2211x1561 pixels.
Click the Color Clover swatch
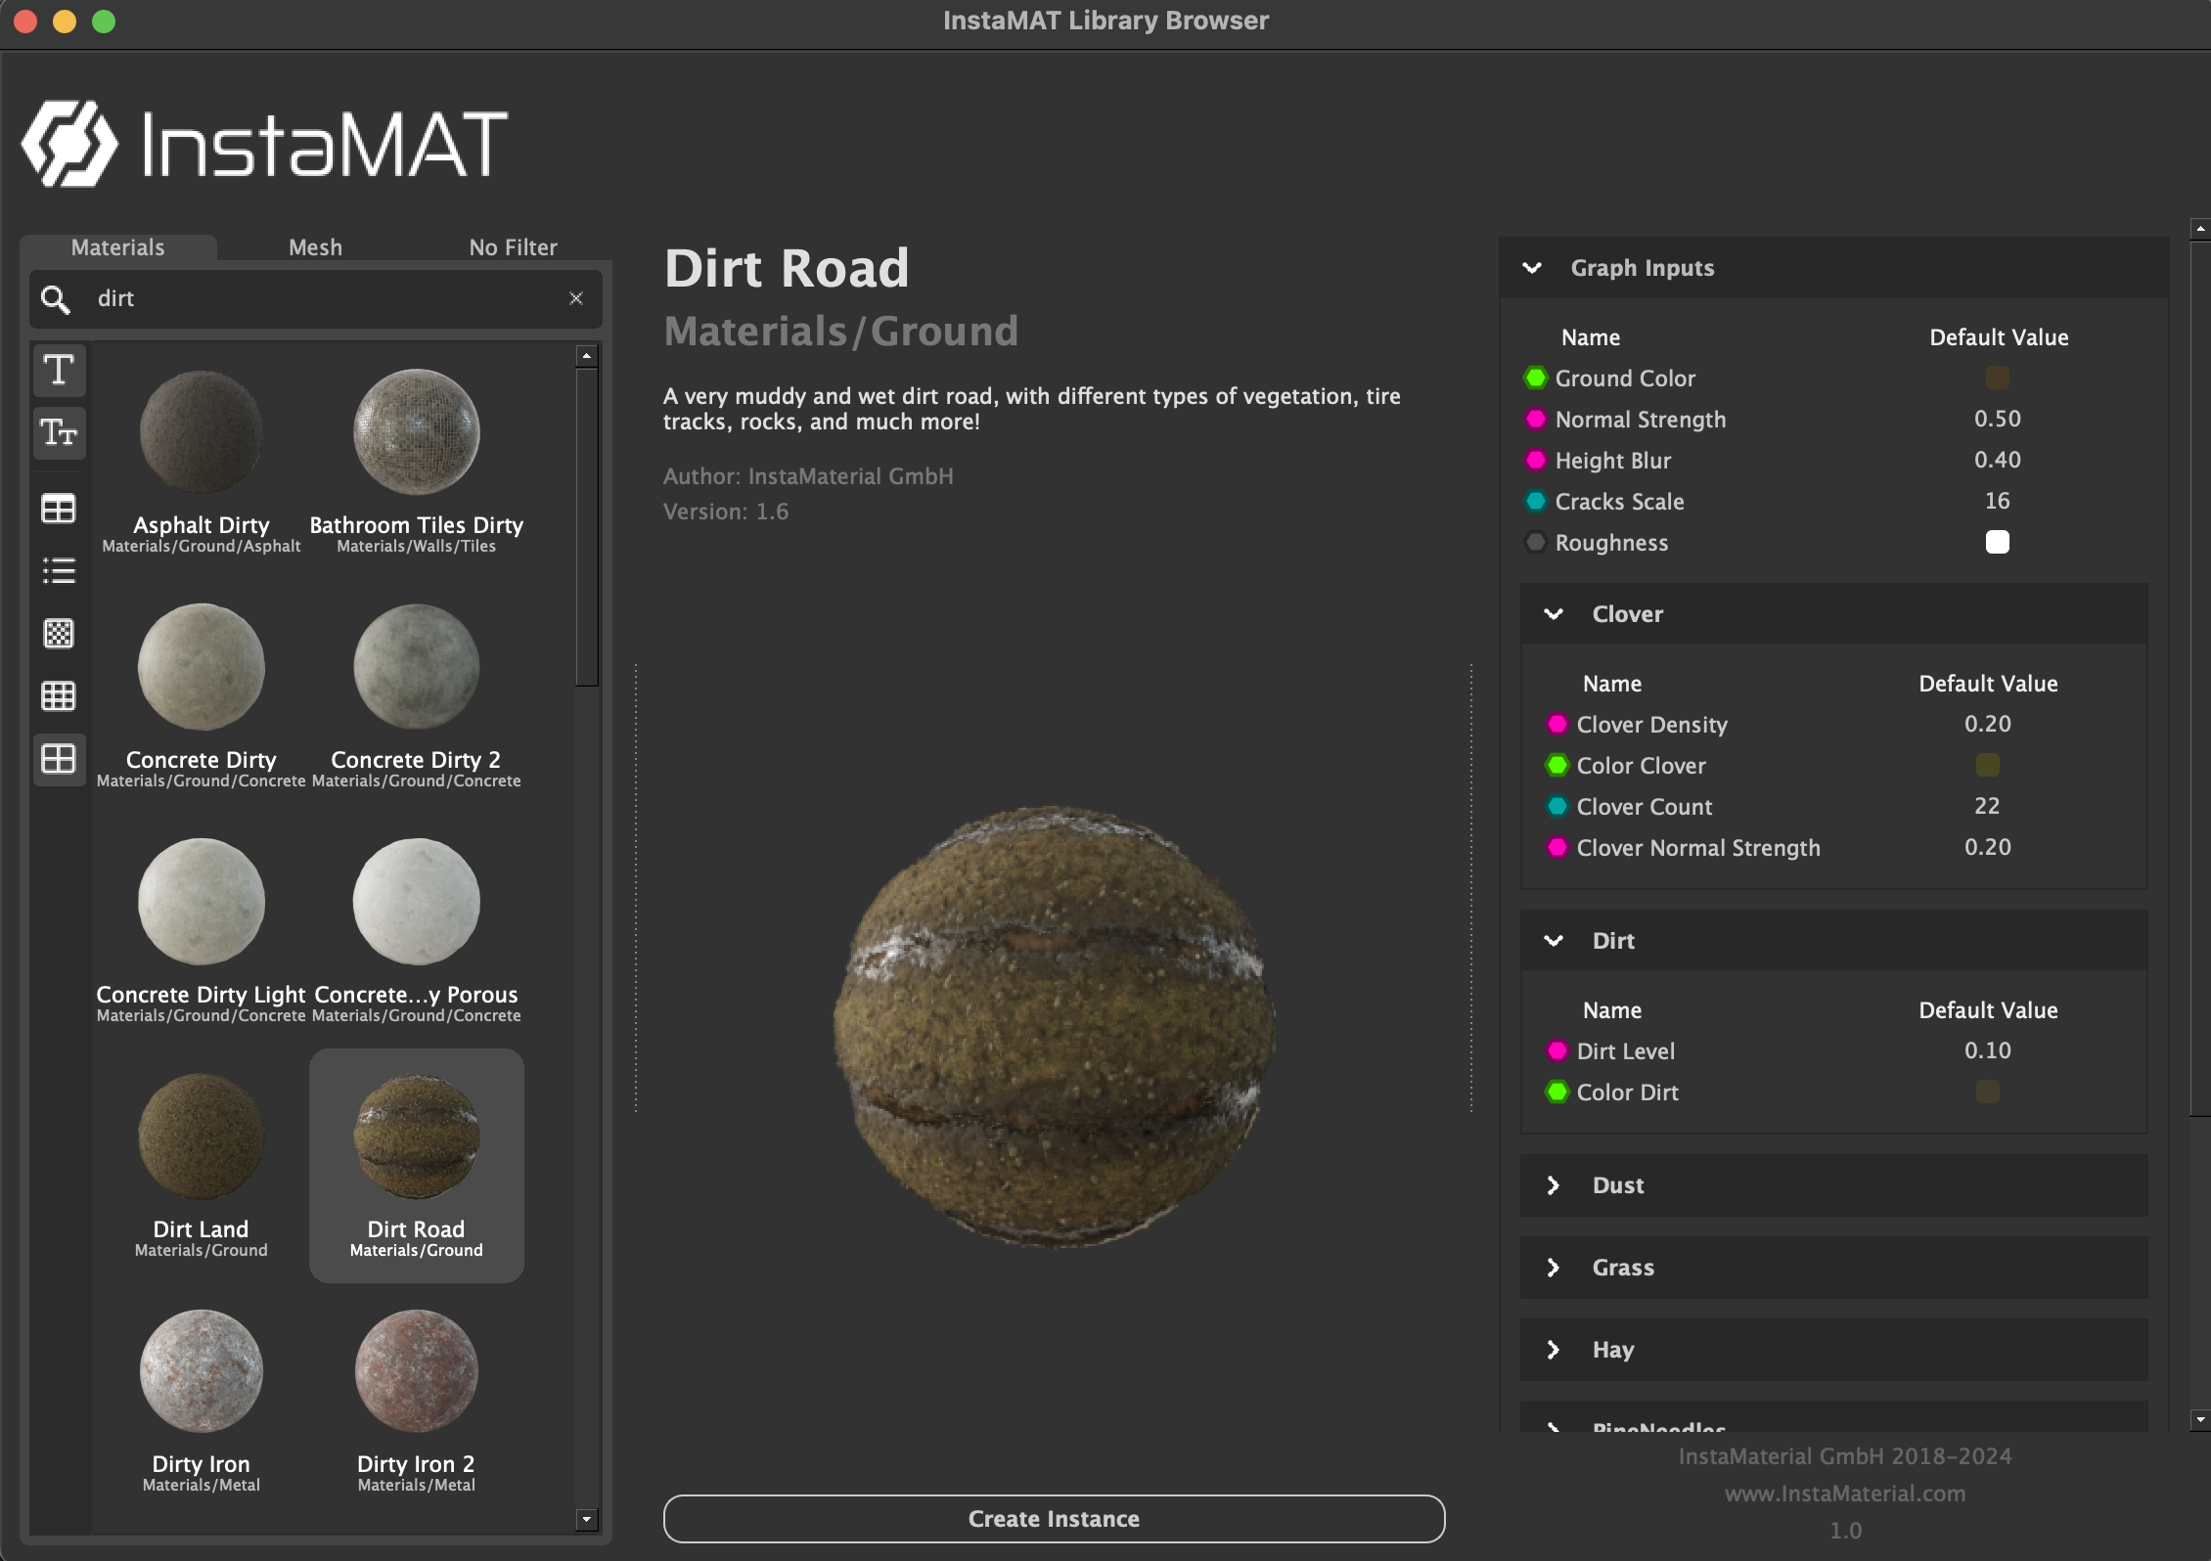pyautogui.click(x=1988, y=765)
